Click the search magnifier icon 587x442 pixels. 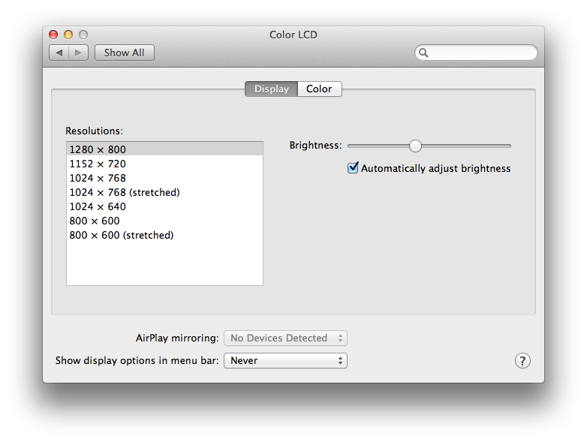424,53
